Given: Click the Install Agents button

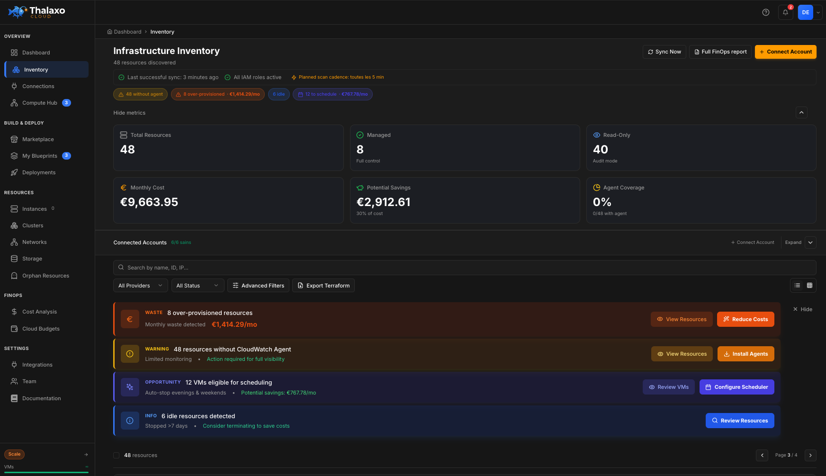Looking at the screenshot, I should coord(746,354).
